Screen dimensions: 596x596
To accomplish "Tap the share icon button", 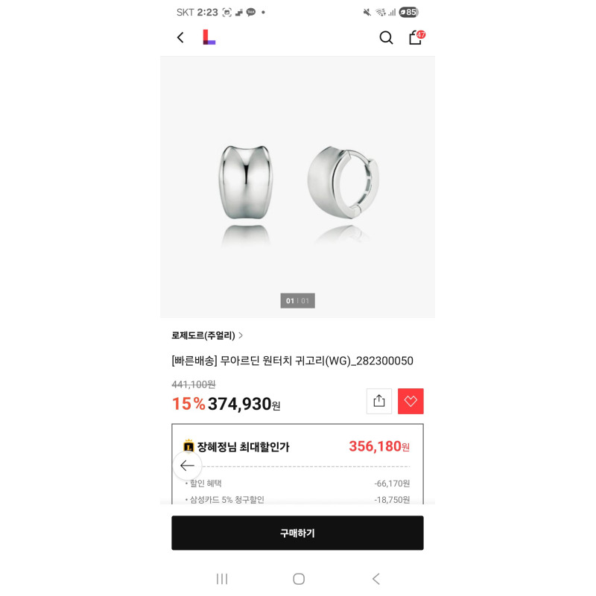I will [x=379, y=401].
